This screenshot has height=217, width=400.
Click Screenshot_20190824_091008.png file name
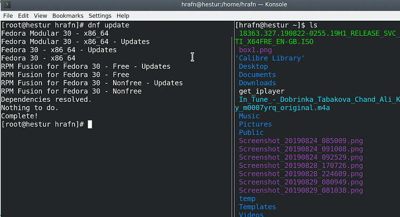point(301,149)
